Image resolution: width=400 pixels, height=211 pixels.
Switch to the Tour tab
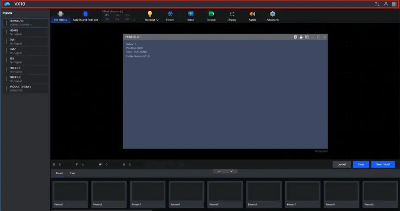[72, 173]
